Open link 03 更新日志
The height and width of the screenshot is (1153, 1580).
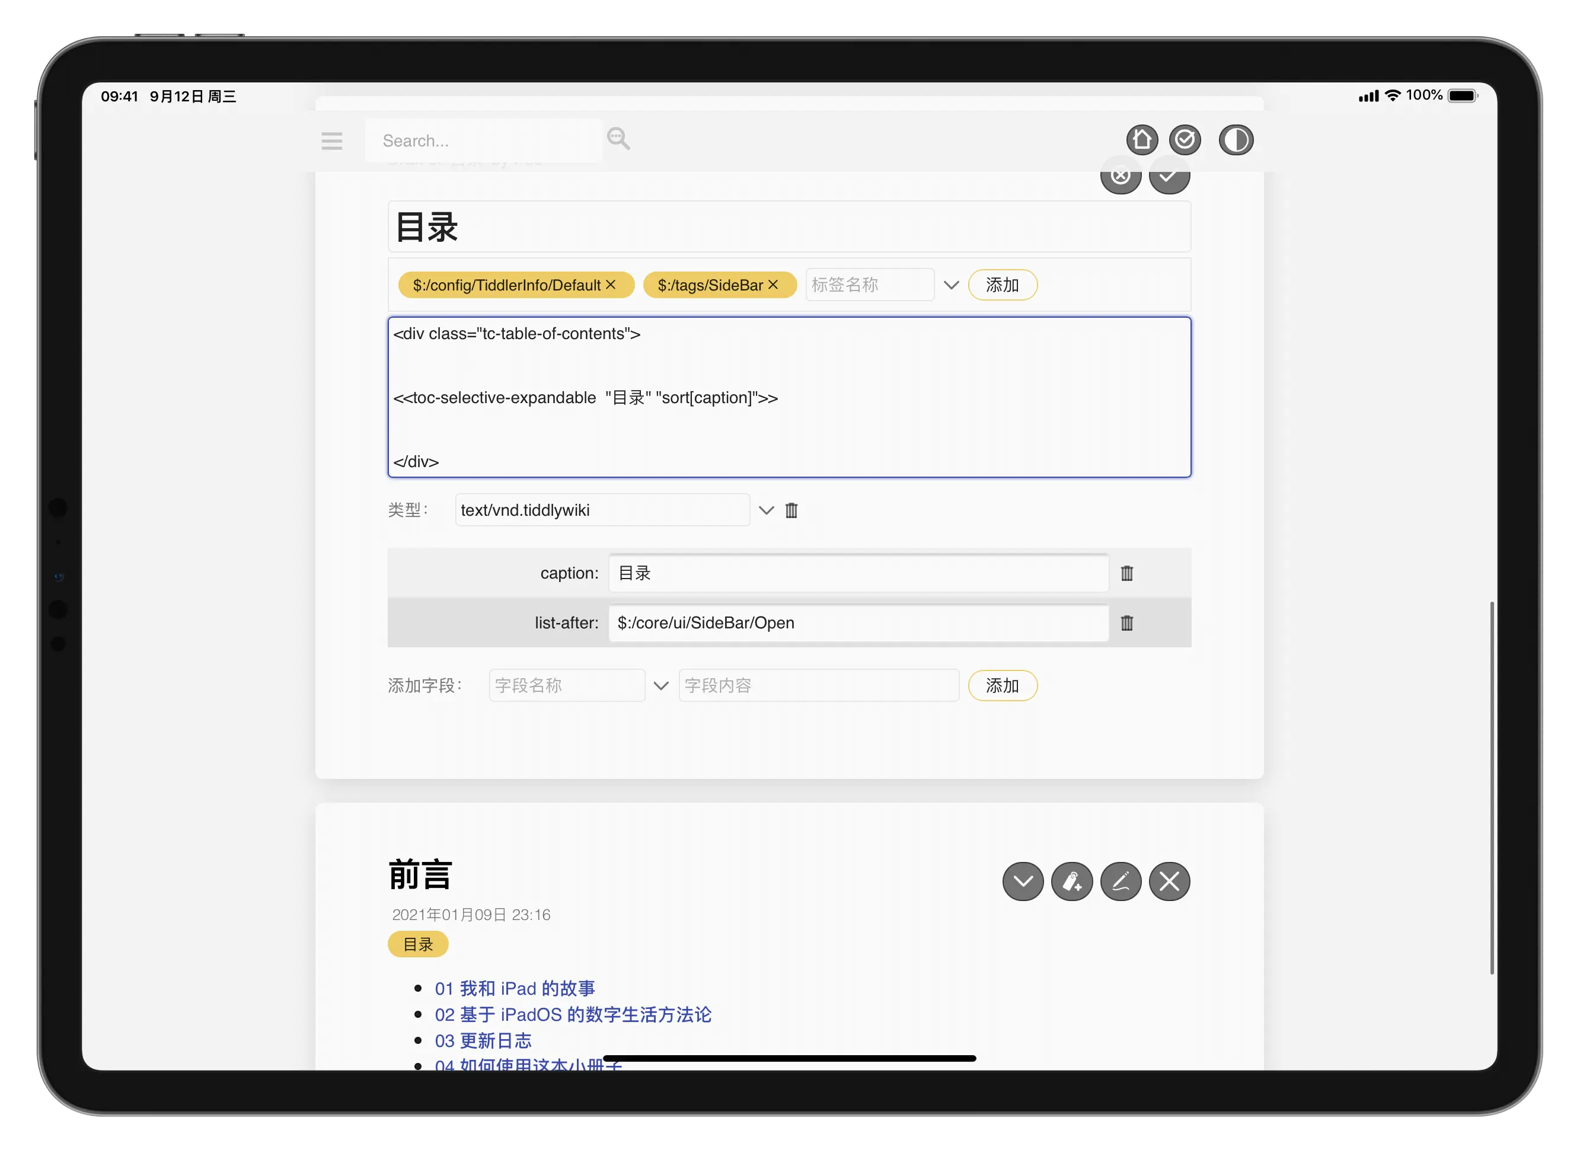click(x=483, y=1040)
